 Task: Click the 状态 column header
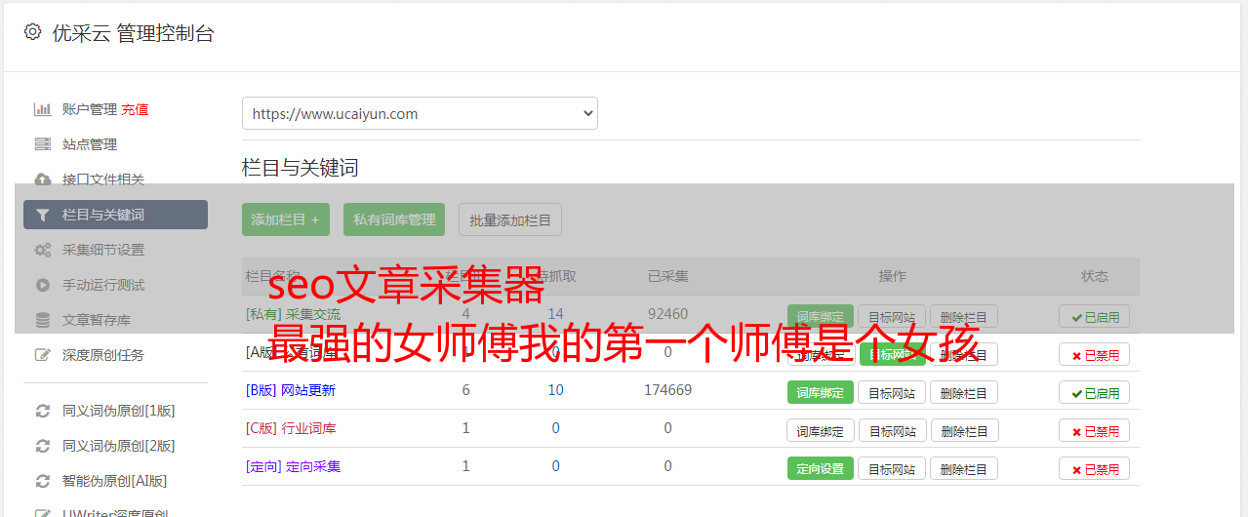[x=1095, y=276]
